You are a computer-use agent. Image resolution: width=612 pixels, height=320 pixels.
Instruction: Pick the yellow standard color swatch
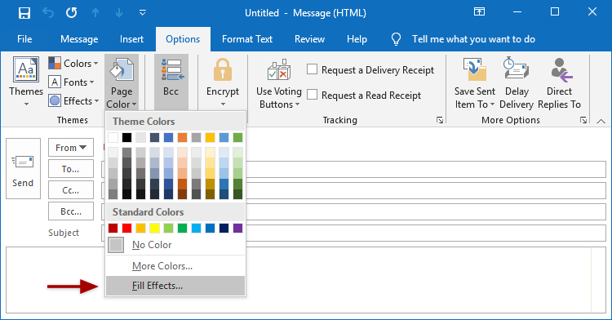(x=154, y=228)
